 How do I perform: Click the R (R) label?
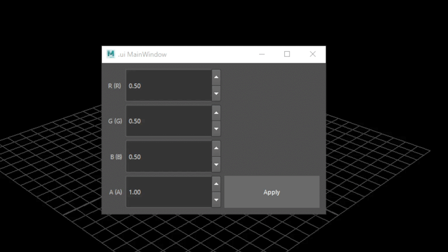click(x=114, y=86)
